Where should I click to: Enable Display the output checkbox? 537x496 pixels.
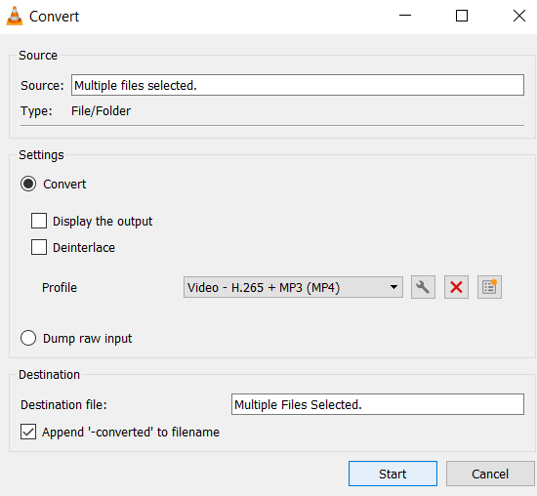click(39, 221)
